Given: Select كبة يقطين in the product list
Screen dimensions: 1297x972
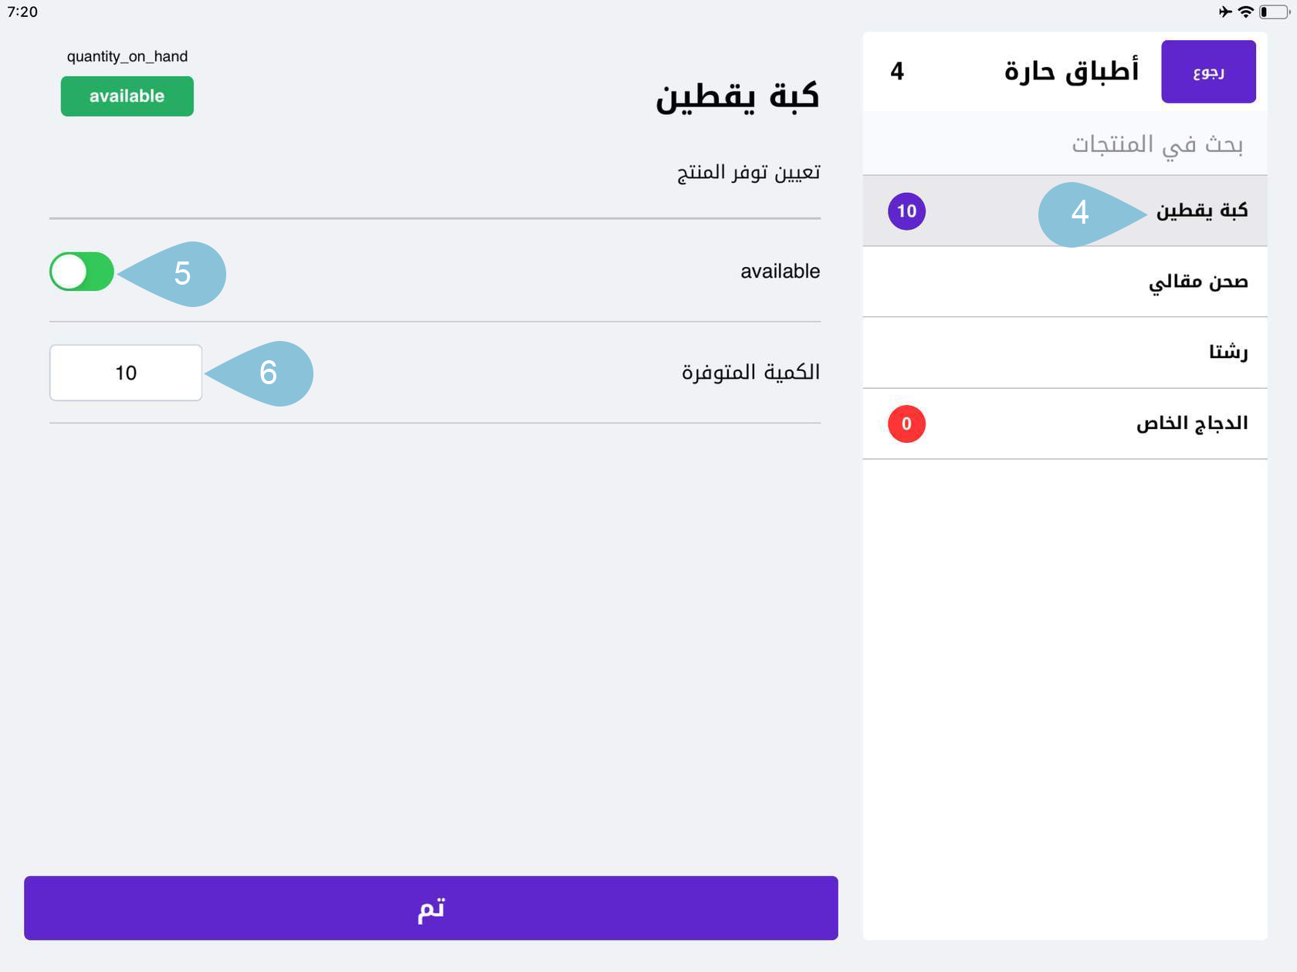Looking at the screenshot, I should coord(1201,211).
